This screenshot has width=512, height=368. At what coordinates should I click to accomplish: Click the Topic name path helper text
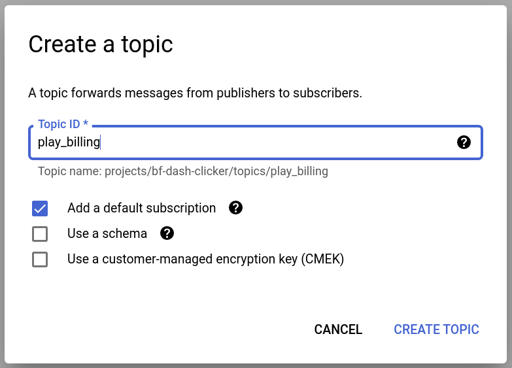click(x=182, y=172)
